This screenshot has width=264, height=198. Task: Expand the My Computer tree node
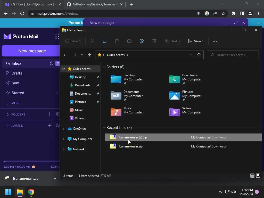(63, 139)
